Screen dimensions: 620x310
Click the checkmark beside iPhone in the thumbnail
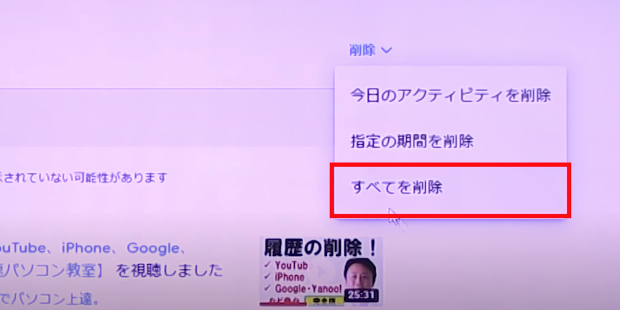[x=267, y=277]
